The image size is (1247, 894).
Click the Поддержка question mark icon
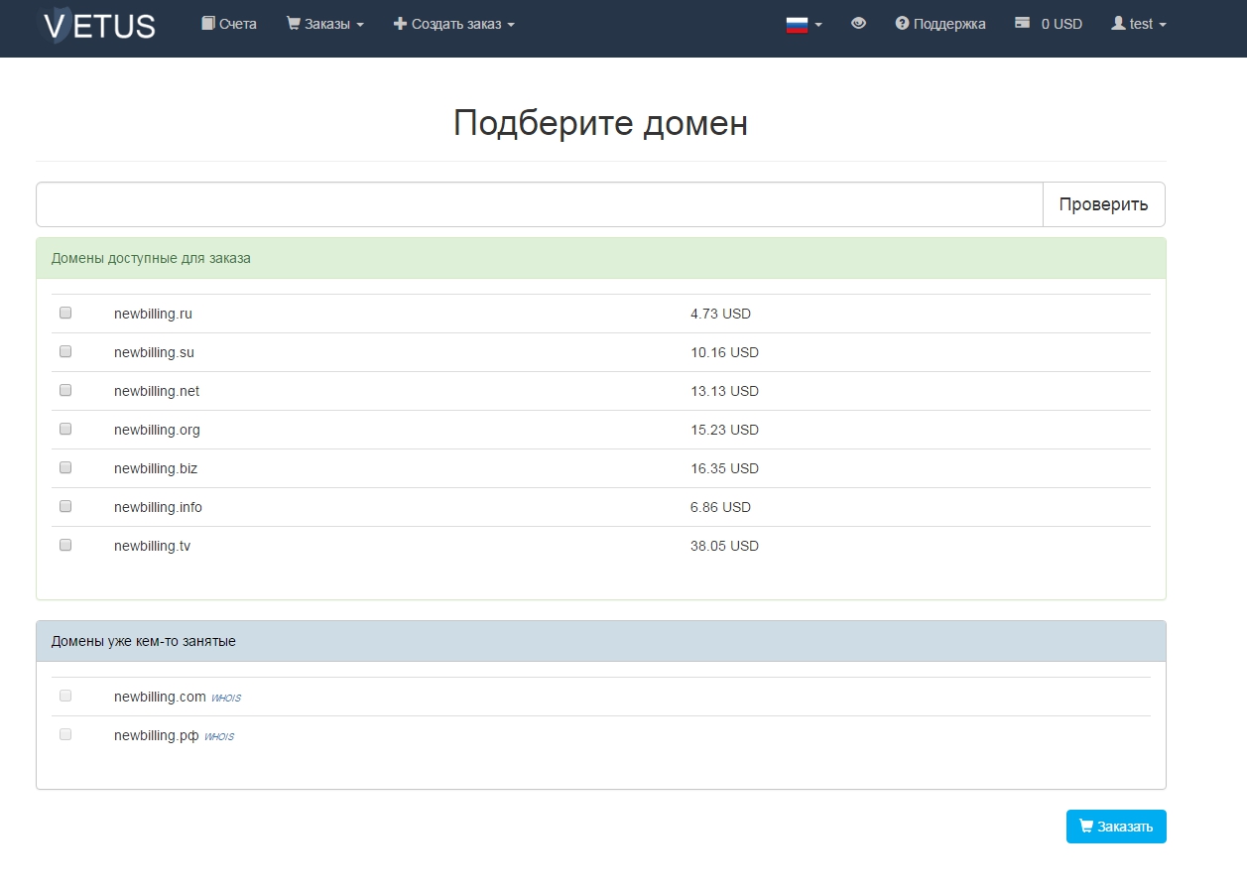pos(902,23)
